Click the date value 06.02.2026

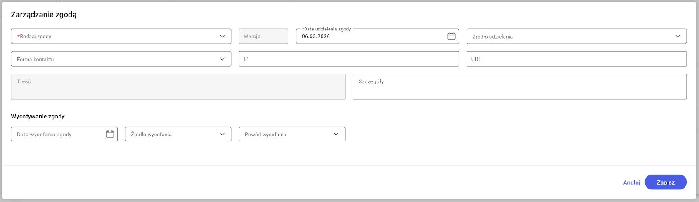(x=316, y=37)
